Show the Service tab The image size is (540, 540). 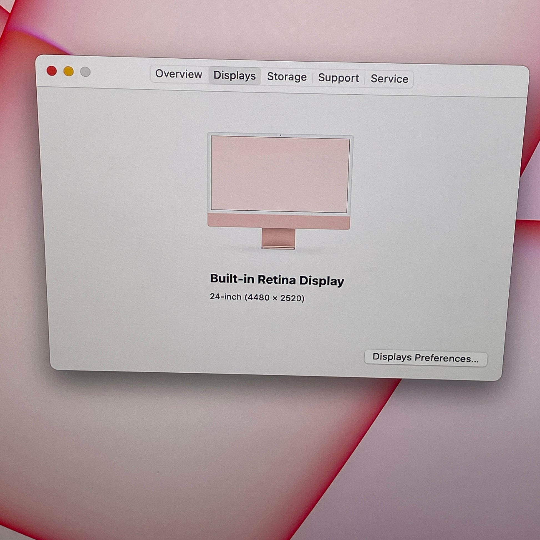(389, 79)
